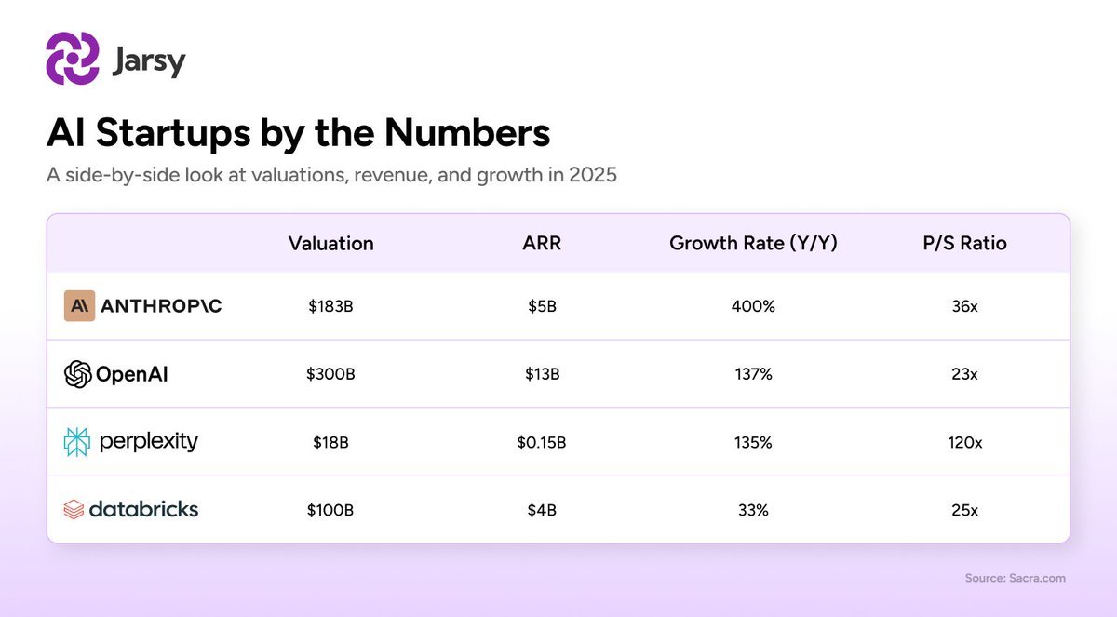
Task: Click the Jarsy brand name text
Action: coord(148,61)
